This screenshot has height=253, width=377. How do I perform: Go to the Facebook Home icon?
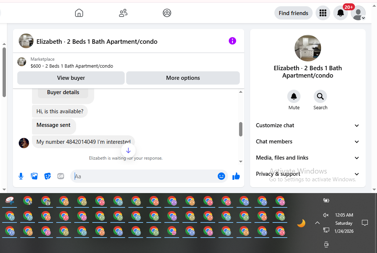pyautogui.click(x=79, y=13)
